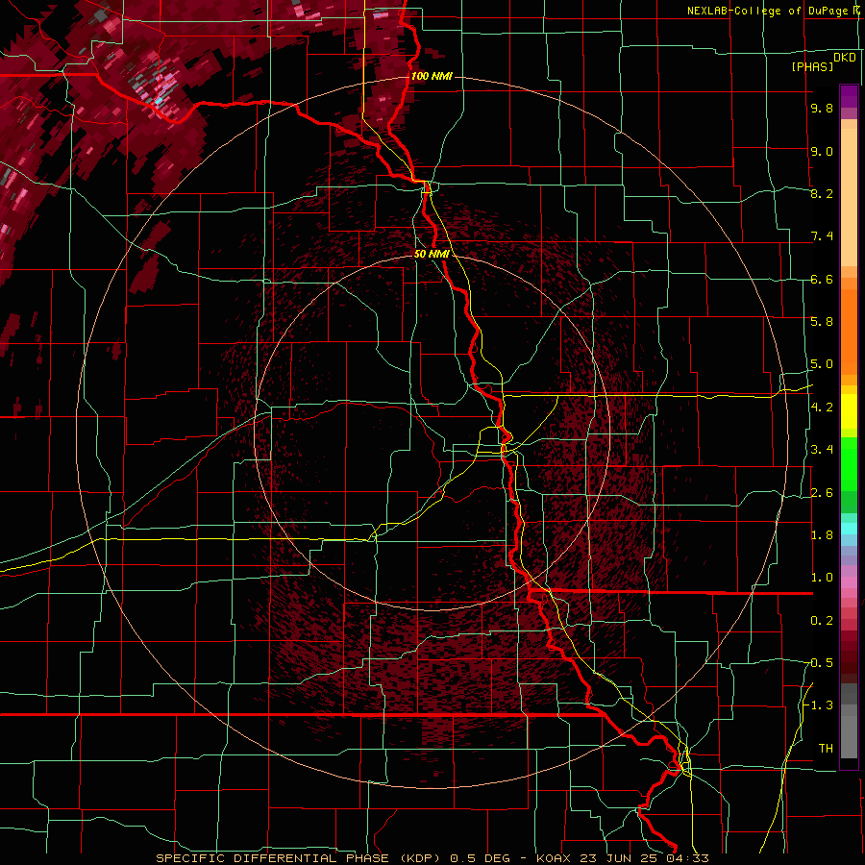Click the [PHAS] units label
The height and width of the screenshot is (865, 865).
(812, 66)
